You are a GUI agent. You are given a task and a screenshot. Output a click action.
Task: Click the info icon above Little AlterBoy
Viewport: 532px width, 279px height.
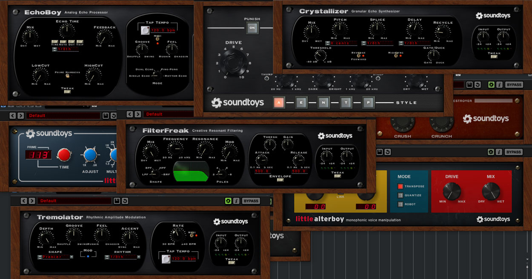(499, 152)
